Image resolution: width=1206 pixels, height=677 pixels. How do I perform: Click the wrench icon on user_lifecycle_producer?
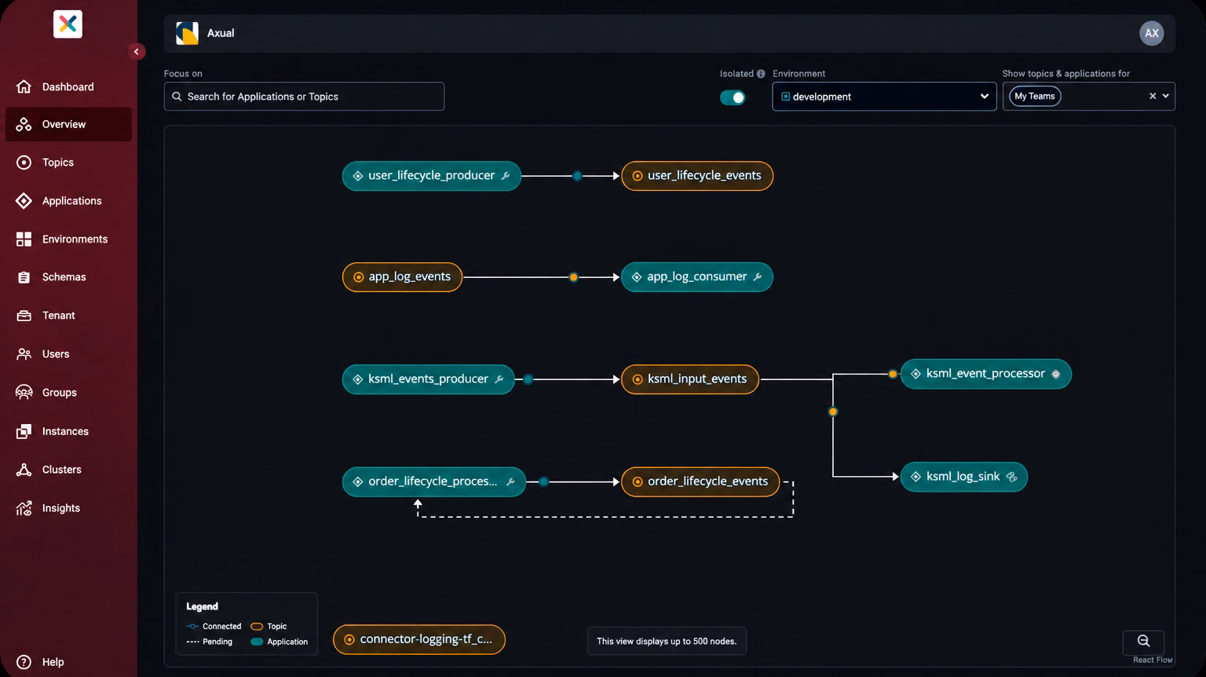click(x=506, y=176)
